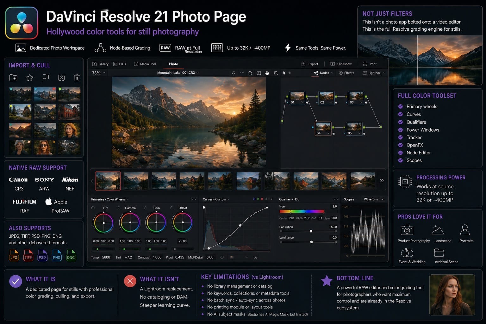
Task: Toggle the blue curve channel button
Action: (x=254, y=199)
